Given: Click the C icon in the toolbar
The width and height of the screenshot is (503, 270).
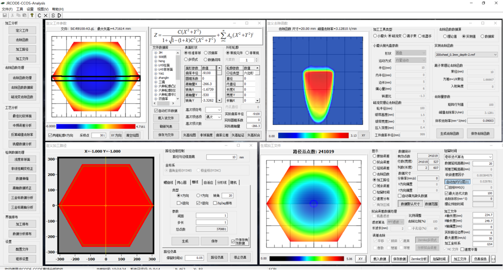Looking at the screenshot, I should [x=39, y=16].
